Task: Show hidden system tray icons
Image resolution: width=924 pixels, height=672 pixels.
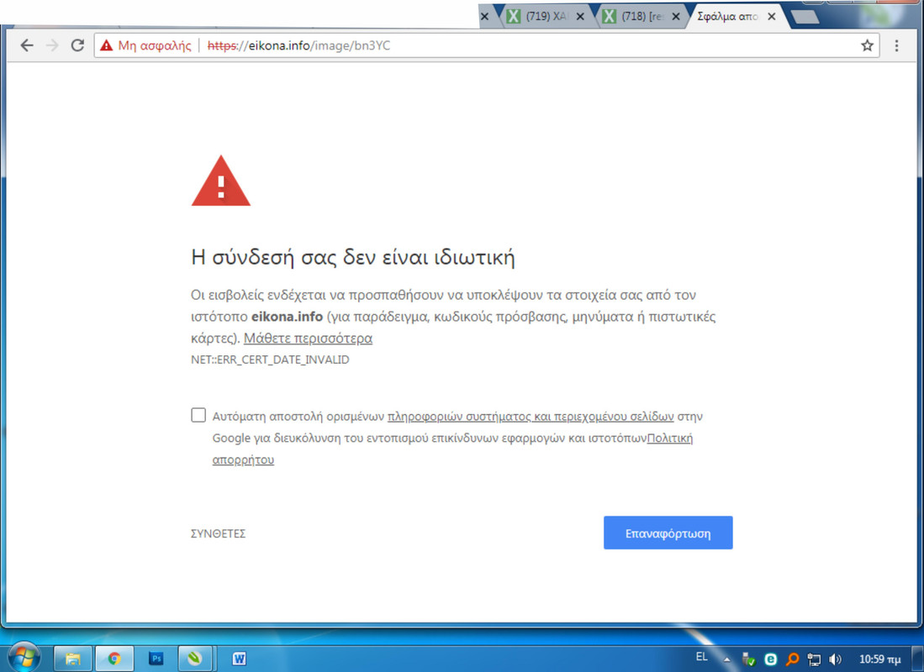Action: coord(726,659)
